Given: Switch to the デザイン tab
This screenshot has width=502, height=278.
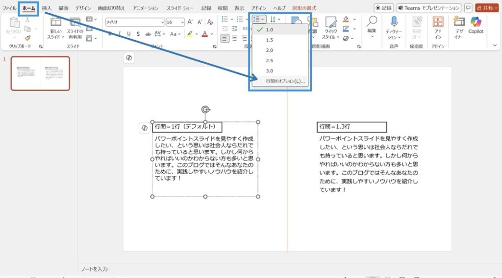Looking at the screenshot, I should tap(83, 8).
